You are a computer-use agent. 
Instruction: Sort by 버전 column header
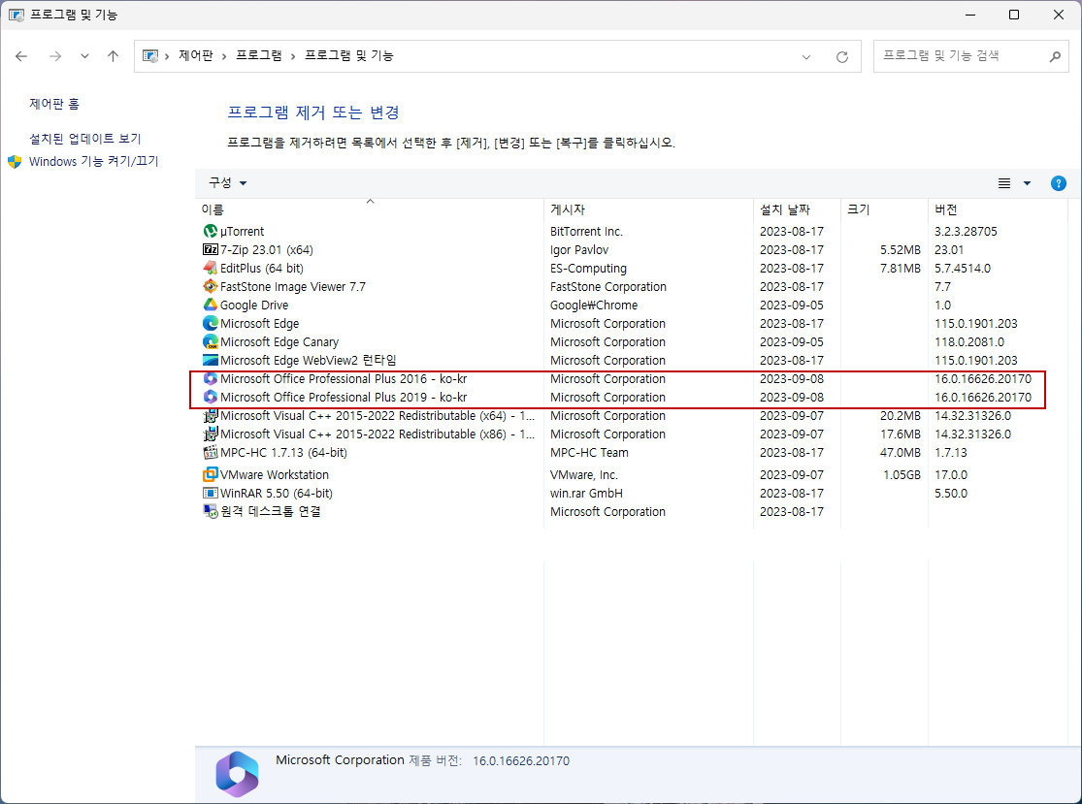(998, 209)
